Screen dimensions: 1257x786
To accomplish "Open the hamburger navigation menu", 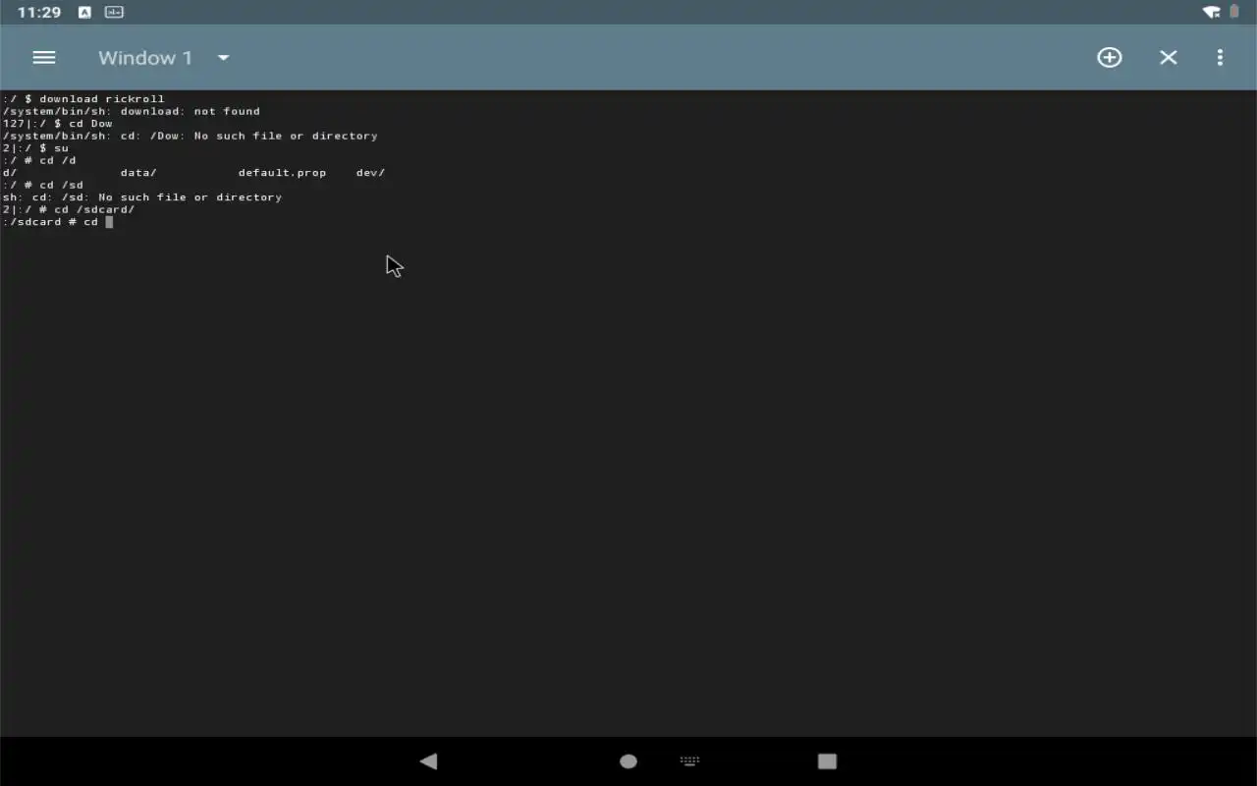I will (43, 58).
